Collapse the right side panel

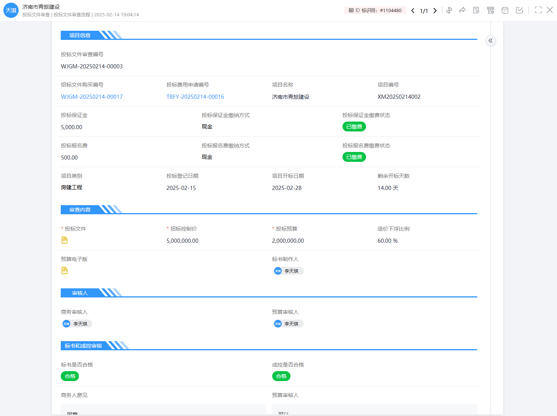coord(491,41)
